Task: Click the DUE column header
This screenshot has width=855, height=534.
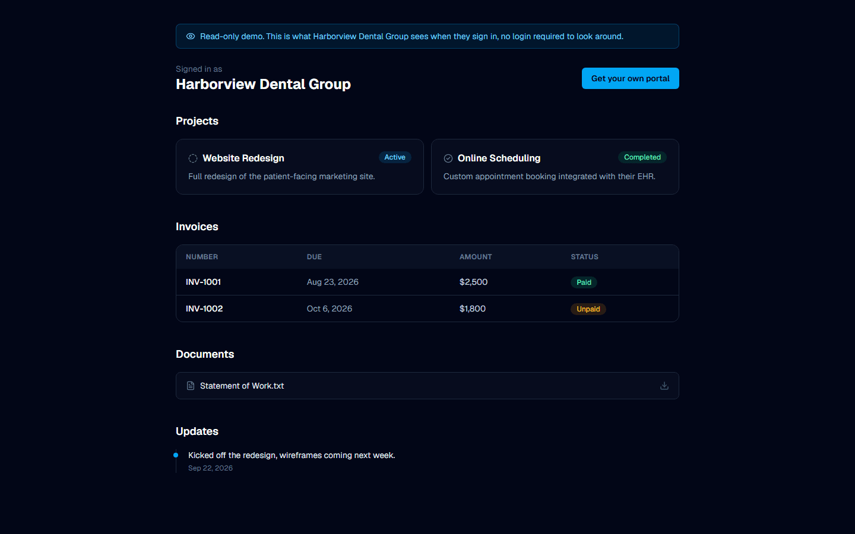Action: point(314,257)
